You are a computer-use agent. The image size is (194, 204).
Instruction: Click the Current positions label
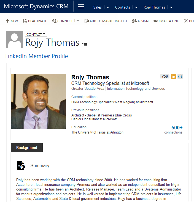pyautogui.click(x=84, y=97)
